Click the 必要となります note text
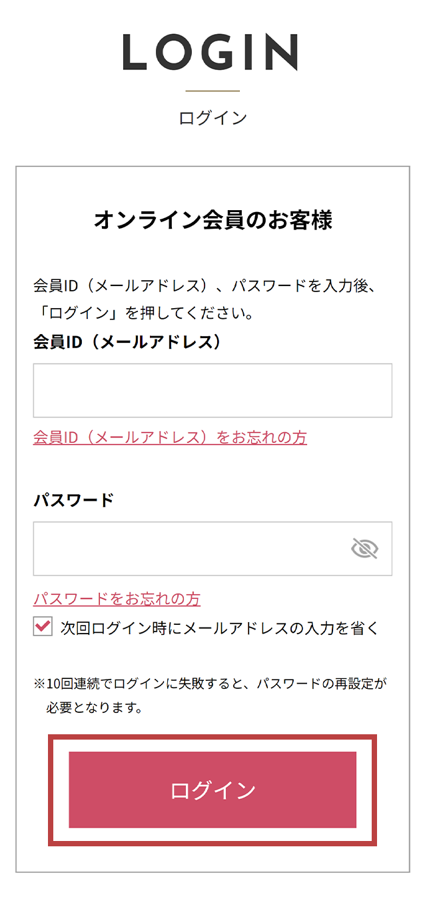425x899 pixels. [x=94, y=708]
